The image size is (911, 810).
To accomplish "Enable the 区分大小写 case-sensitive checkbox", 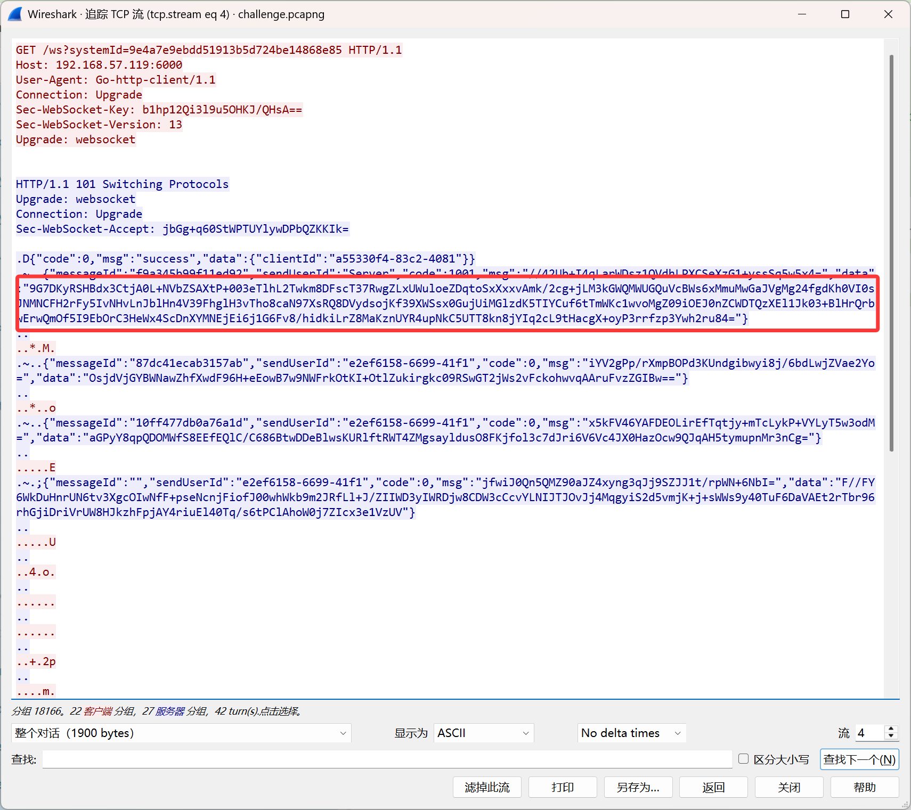I will pos(744,759).
